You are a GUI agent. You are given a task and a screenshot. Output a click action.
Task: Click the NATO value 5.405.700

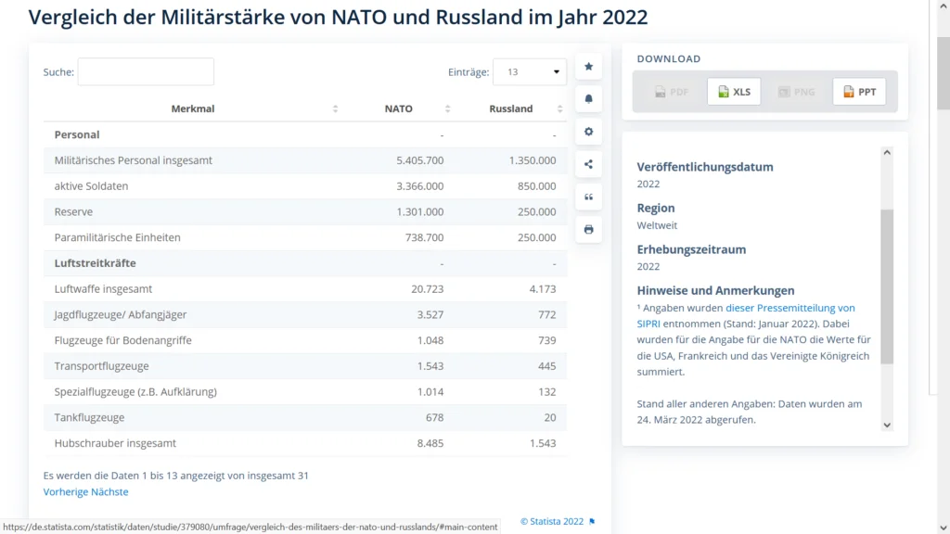point(420,160)
